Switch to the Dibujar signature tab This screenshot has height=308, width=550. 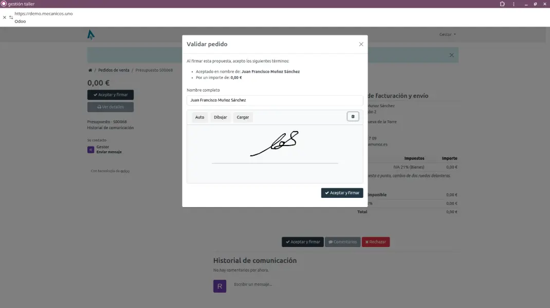pos(220,117)
